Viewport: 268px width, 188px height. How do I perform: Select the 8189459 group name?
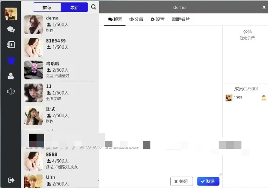coord(56,41)
